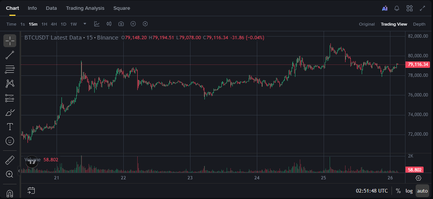Select the ruler measure tool
Viewport: 433px width, 199px height.
click(x=10, y=160)
